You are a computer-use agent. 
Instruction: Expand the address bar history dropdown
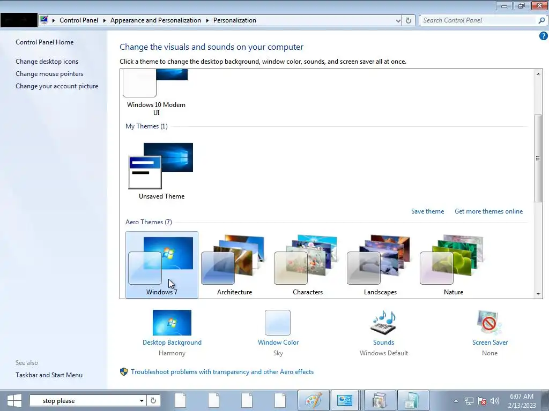point(398,21)
